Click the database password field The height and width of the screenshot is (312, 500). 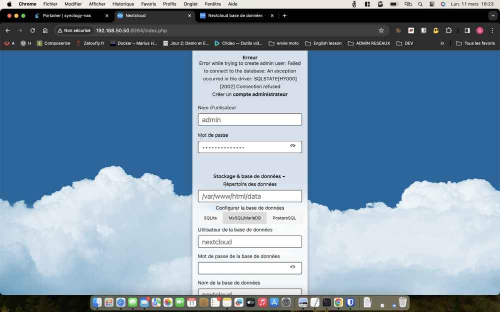[x=249, y=268]
